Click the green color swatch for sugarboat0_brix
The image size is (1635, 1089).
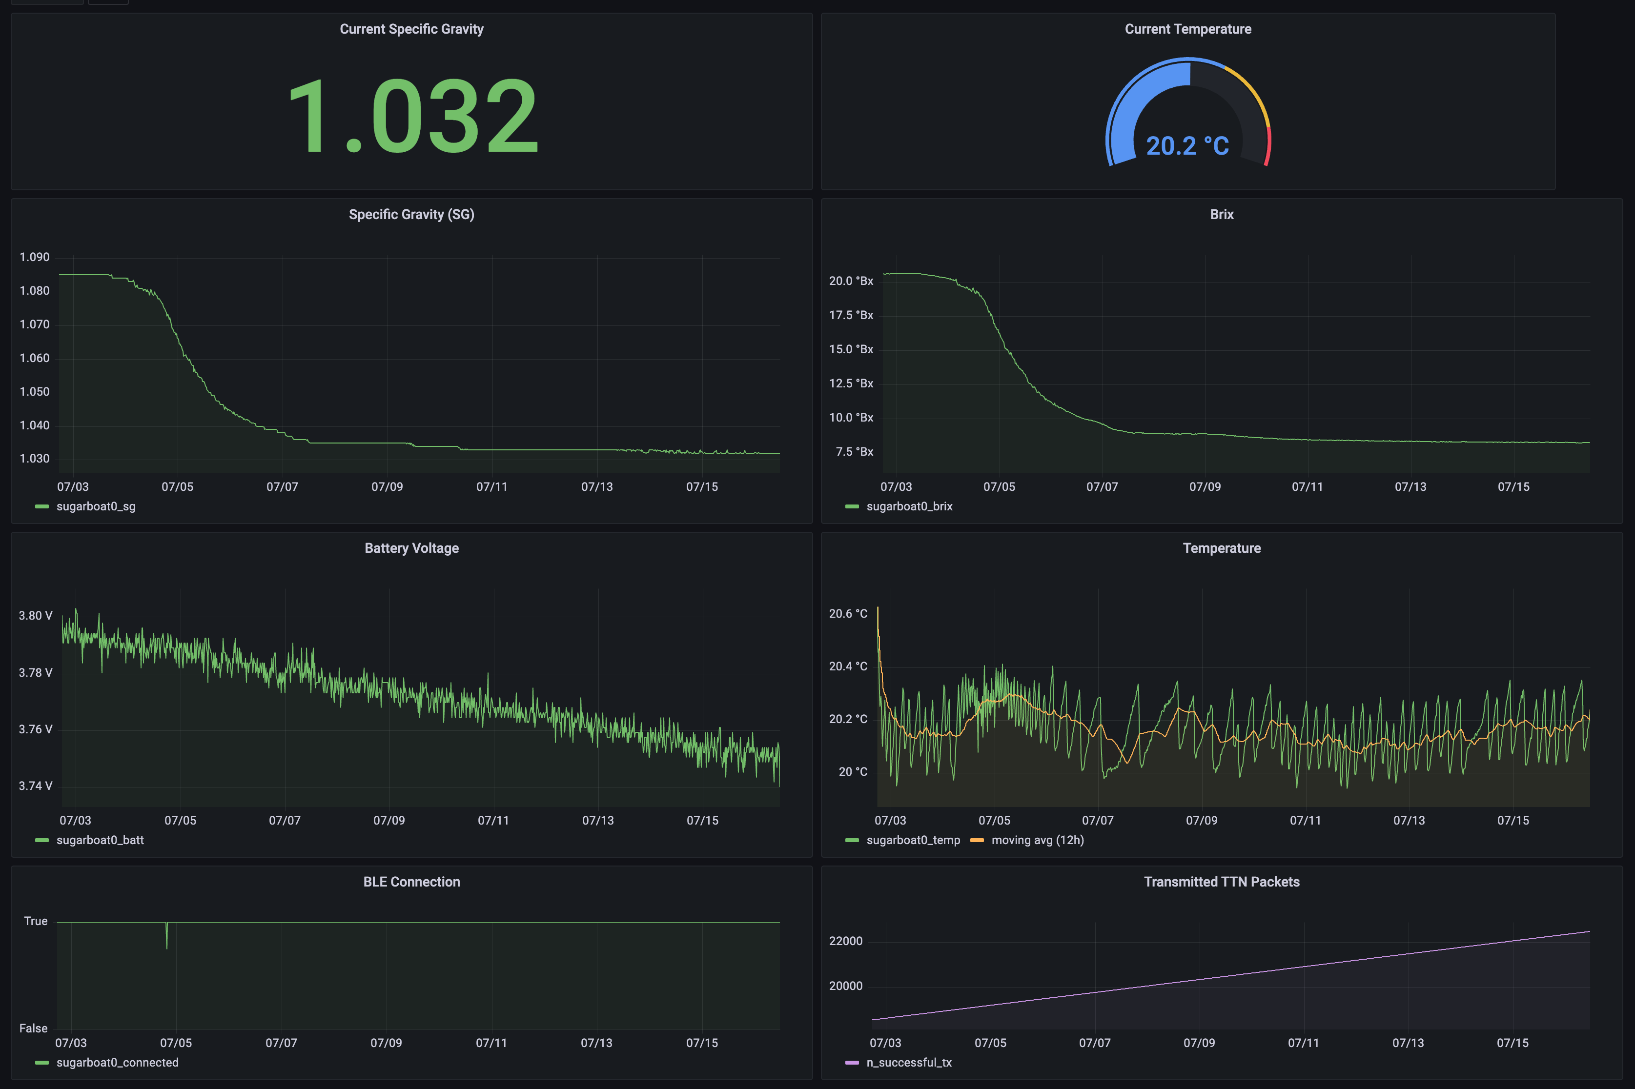coord(852,506)
